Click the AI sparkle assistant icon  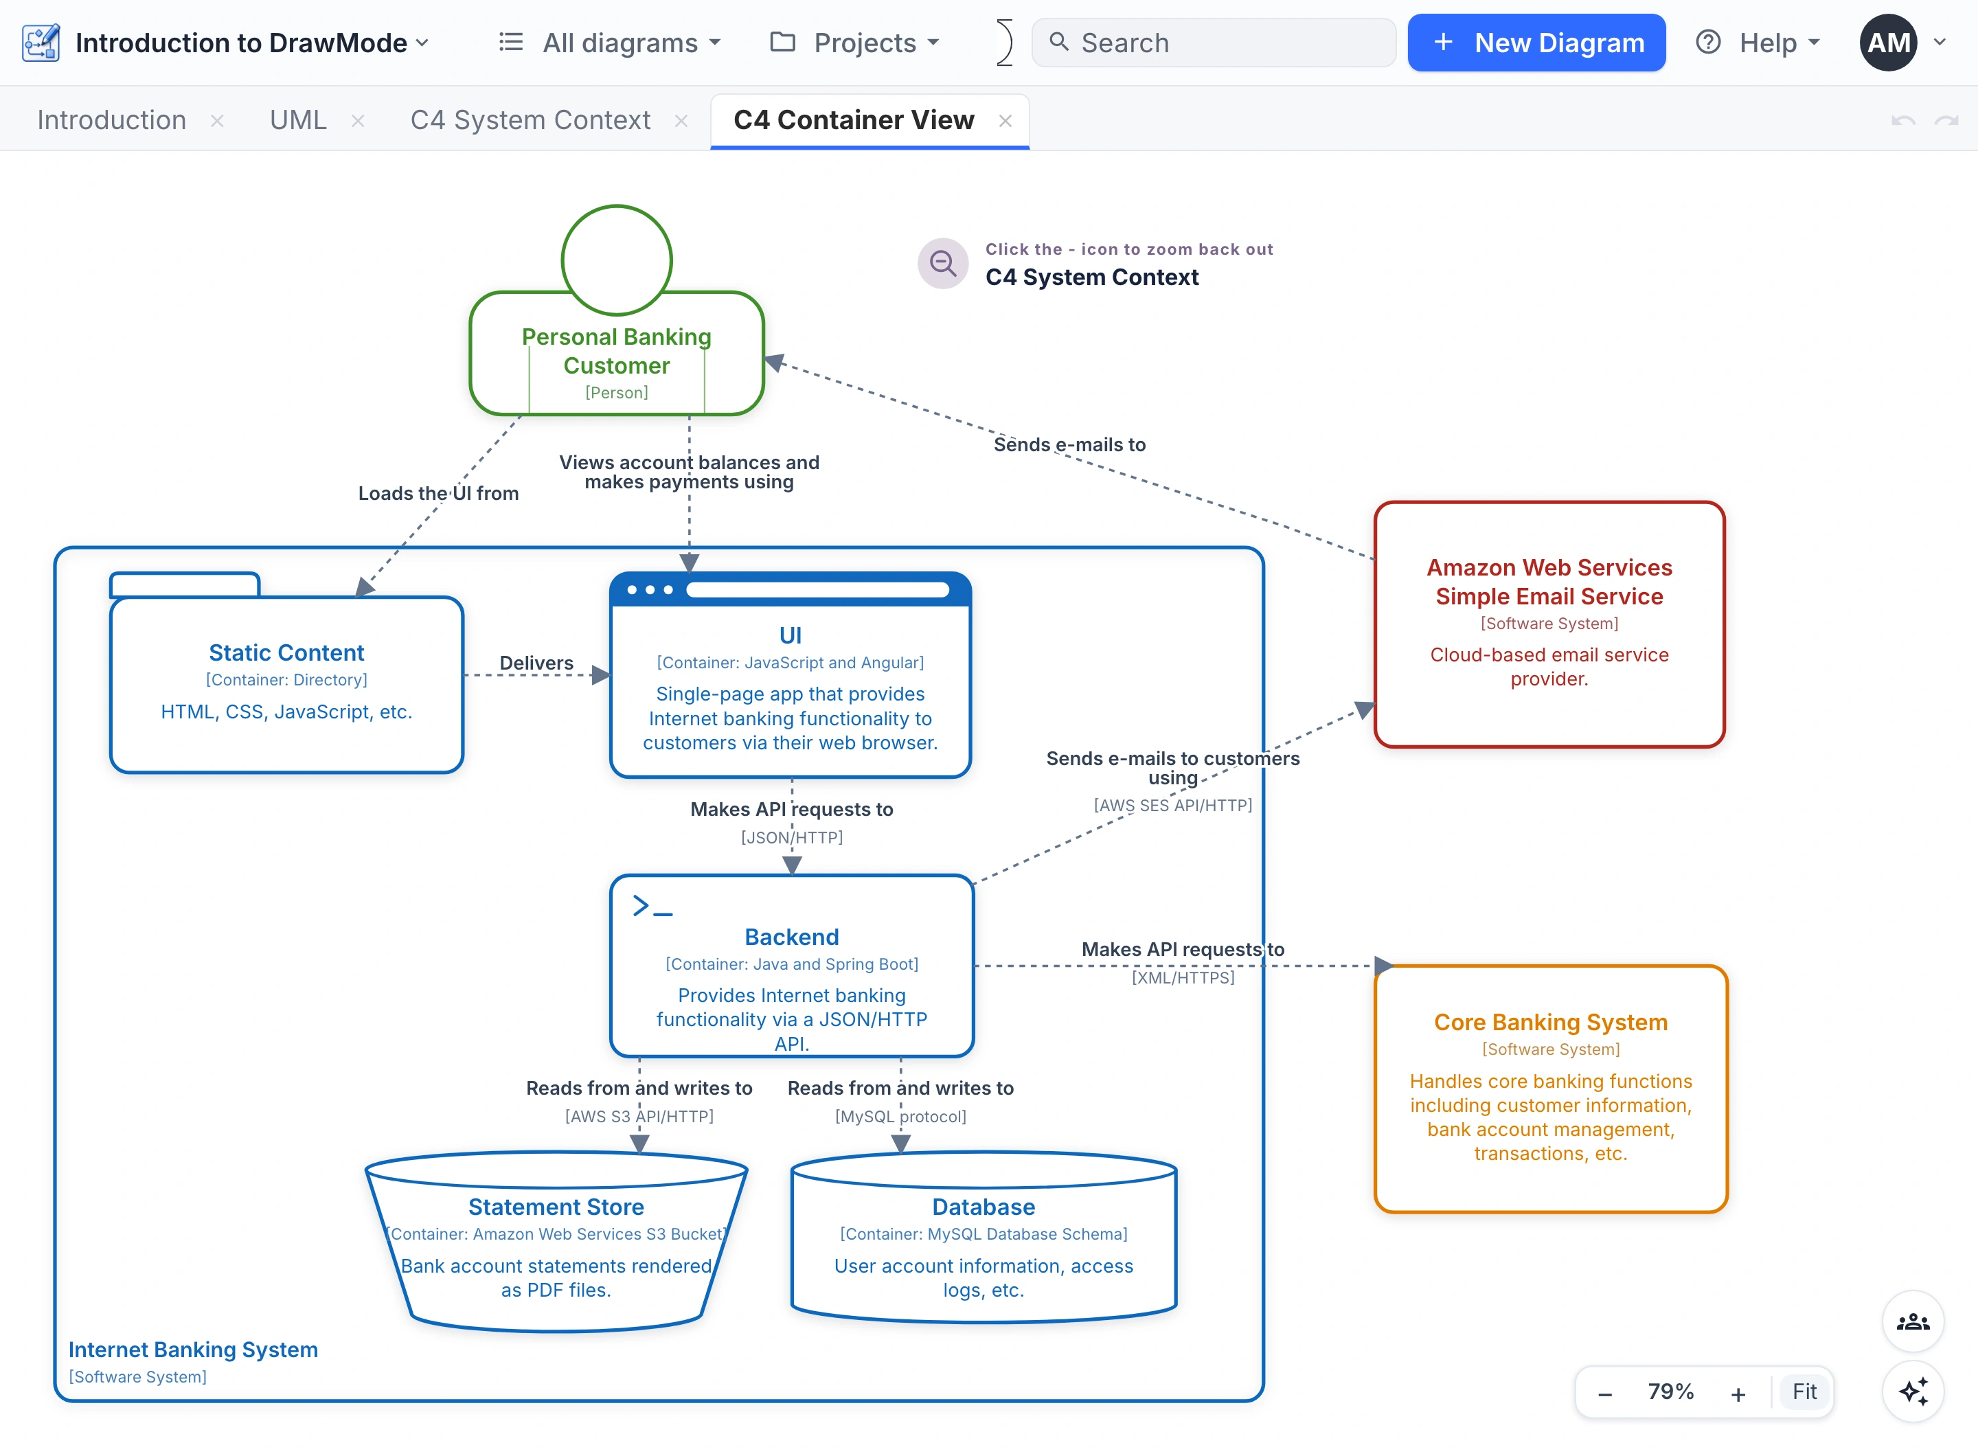(1913, 1391)
